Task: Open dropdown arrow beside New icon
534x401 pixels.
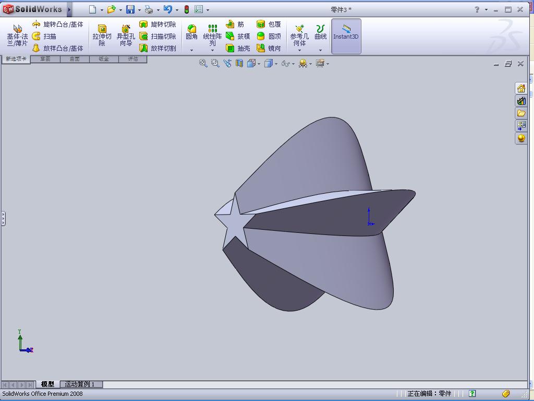Action: tap(102, 10)
